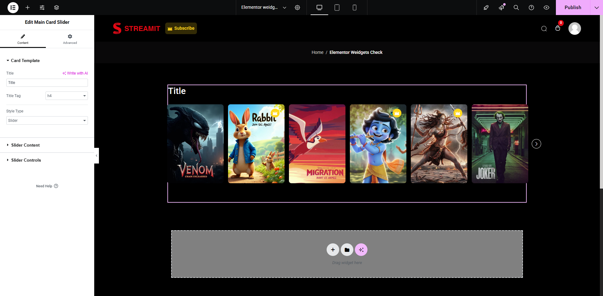Open the Publish options arrow
This screenshot has height=296, width=603.
pyautogui.click(x=597, y=8)
